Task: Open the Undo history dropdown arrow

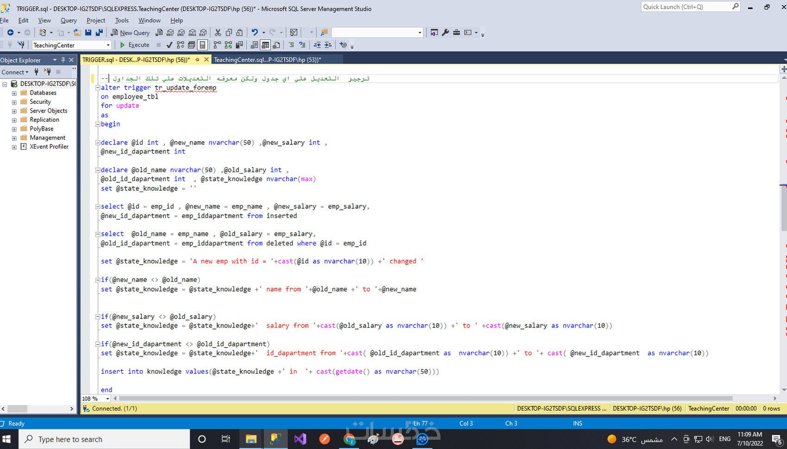Action: pos(263,32)
